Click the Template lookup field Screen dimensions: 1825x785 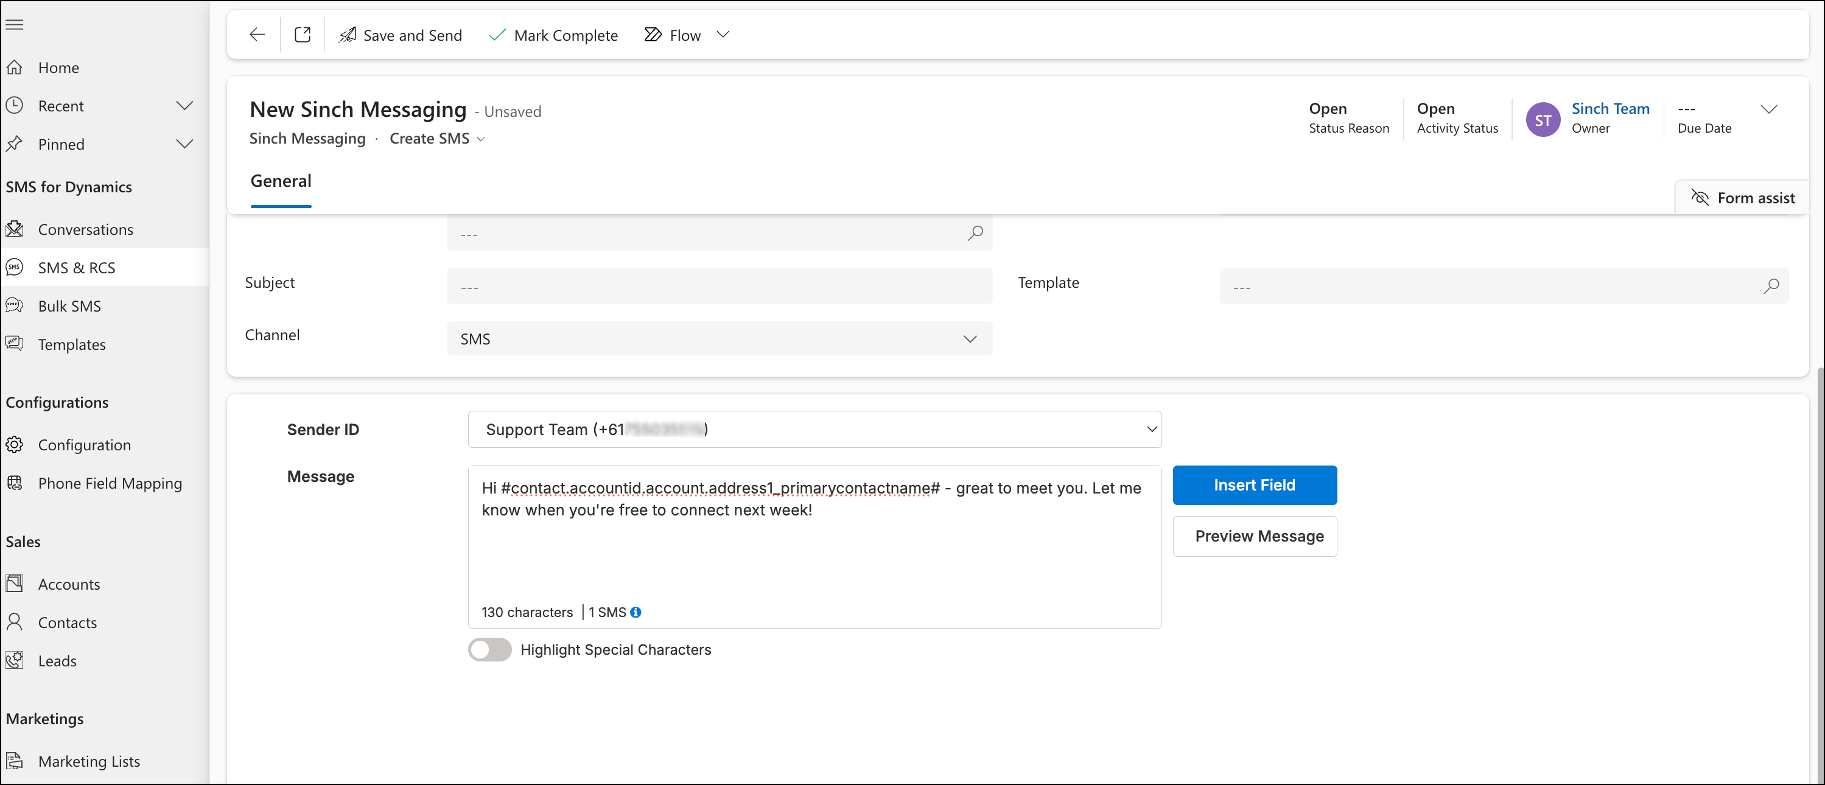(x=1504, y=286)
